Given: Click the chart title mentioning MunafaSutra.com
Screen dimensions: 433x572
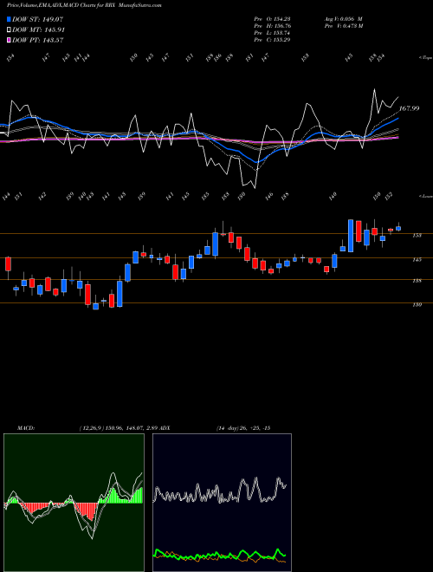Looking at the screenshot, I should point(85,5).
